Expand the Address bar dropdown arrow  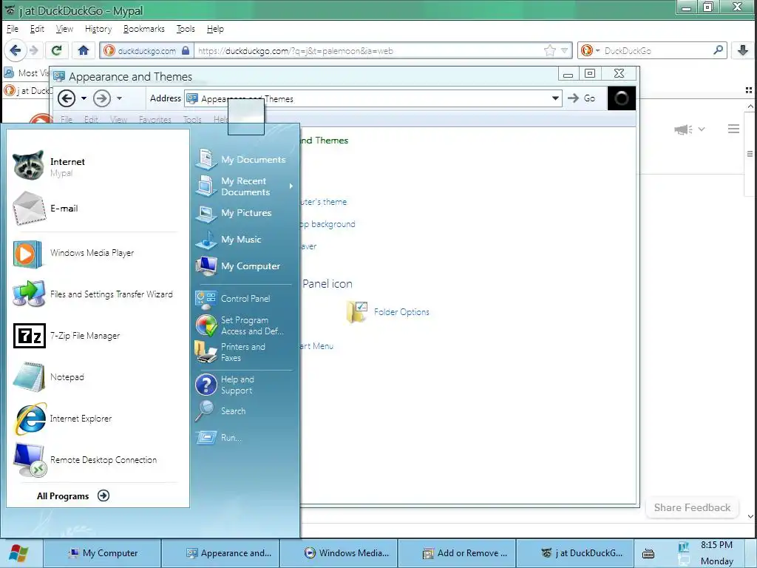pos(555,98)
